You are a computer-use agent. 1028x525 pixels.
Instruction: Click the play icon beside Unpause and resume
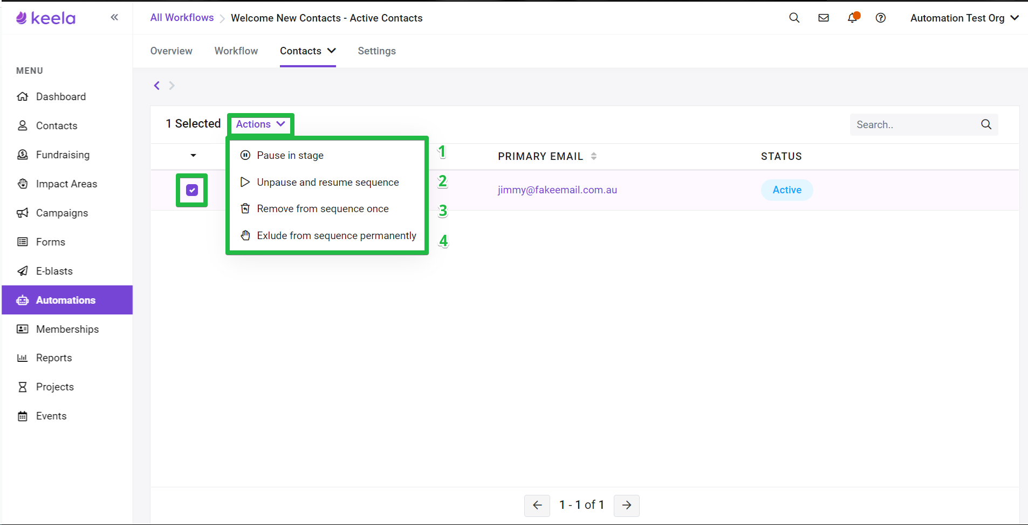(x=245, y=182)
